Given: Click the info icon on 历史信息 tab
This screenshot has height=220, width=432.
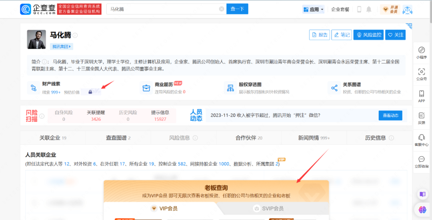Looking at the screenshot, I should pyautogui.click(x=391, y=138).
